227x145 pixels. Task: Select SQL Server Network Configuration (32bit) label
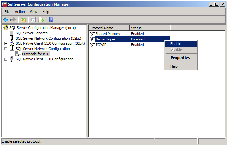click(x=48, y=38)
